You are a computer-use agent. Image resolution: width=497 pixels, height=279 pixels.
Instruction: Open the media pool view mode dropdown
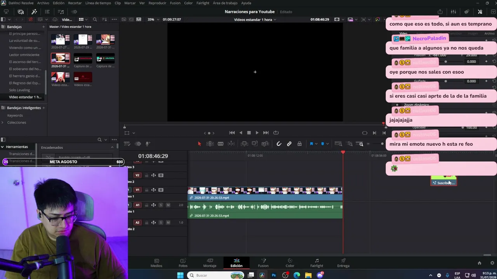[x=87, y=19]
